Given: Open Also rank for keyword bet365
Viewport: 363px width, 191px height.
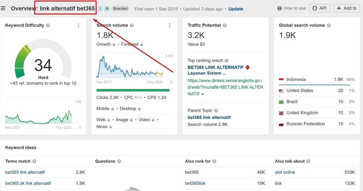Looking at the screenshot, I should click(192, 172).
